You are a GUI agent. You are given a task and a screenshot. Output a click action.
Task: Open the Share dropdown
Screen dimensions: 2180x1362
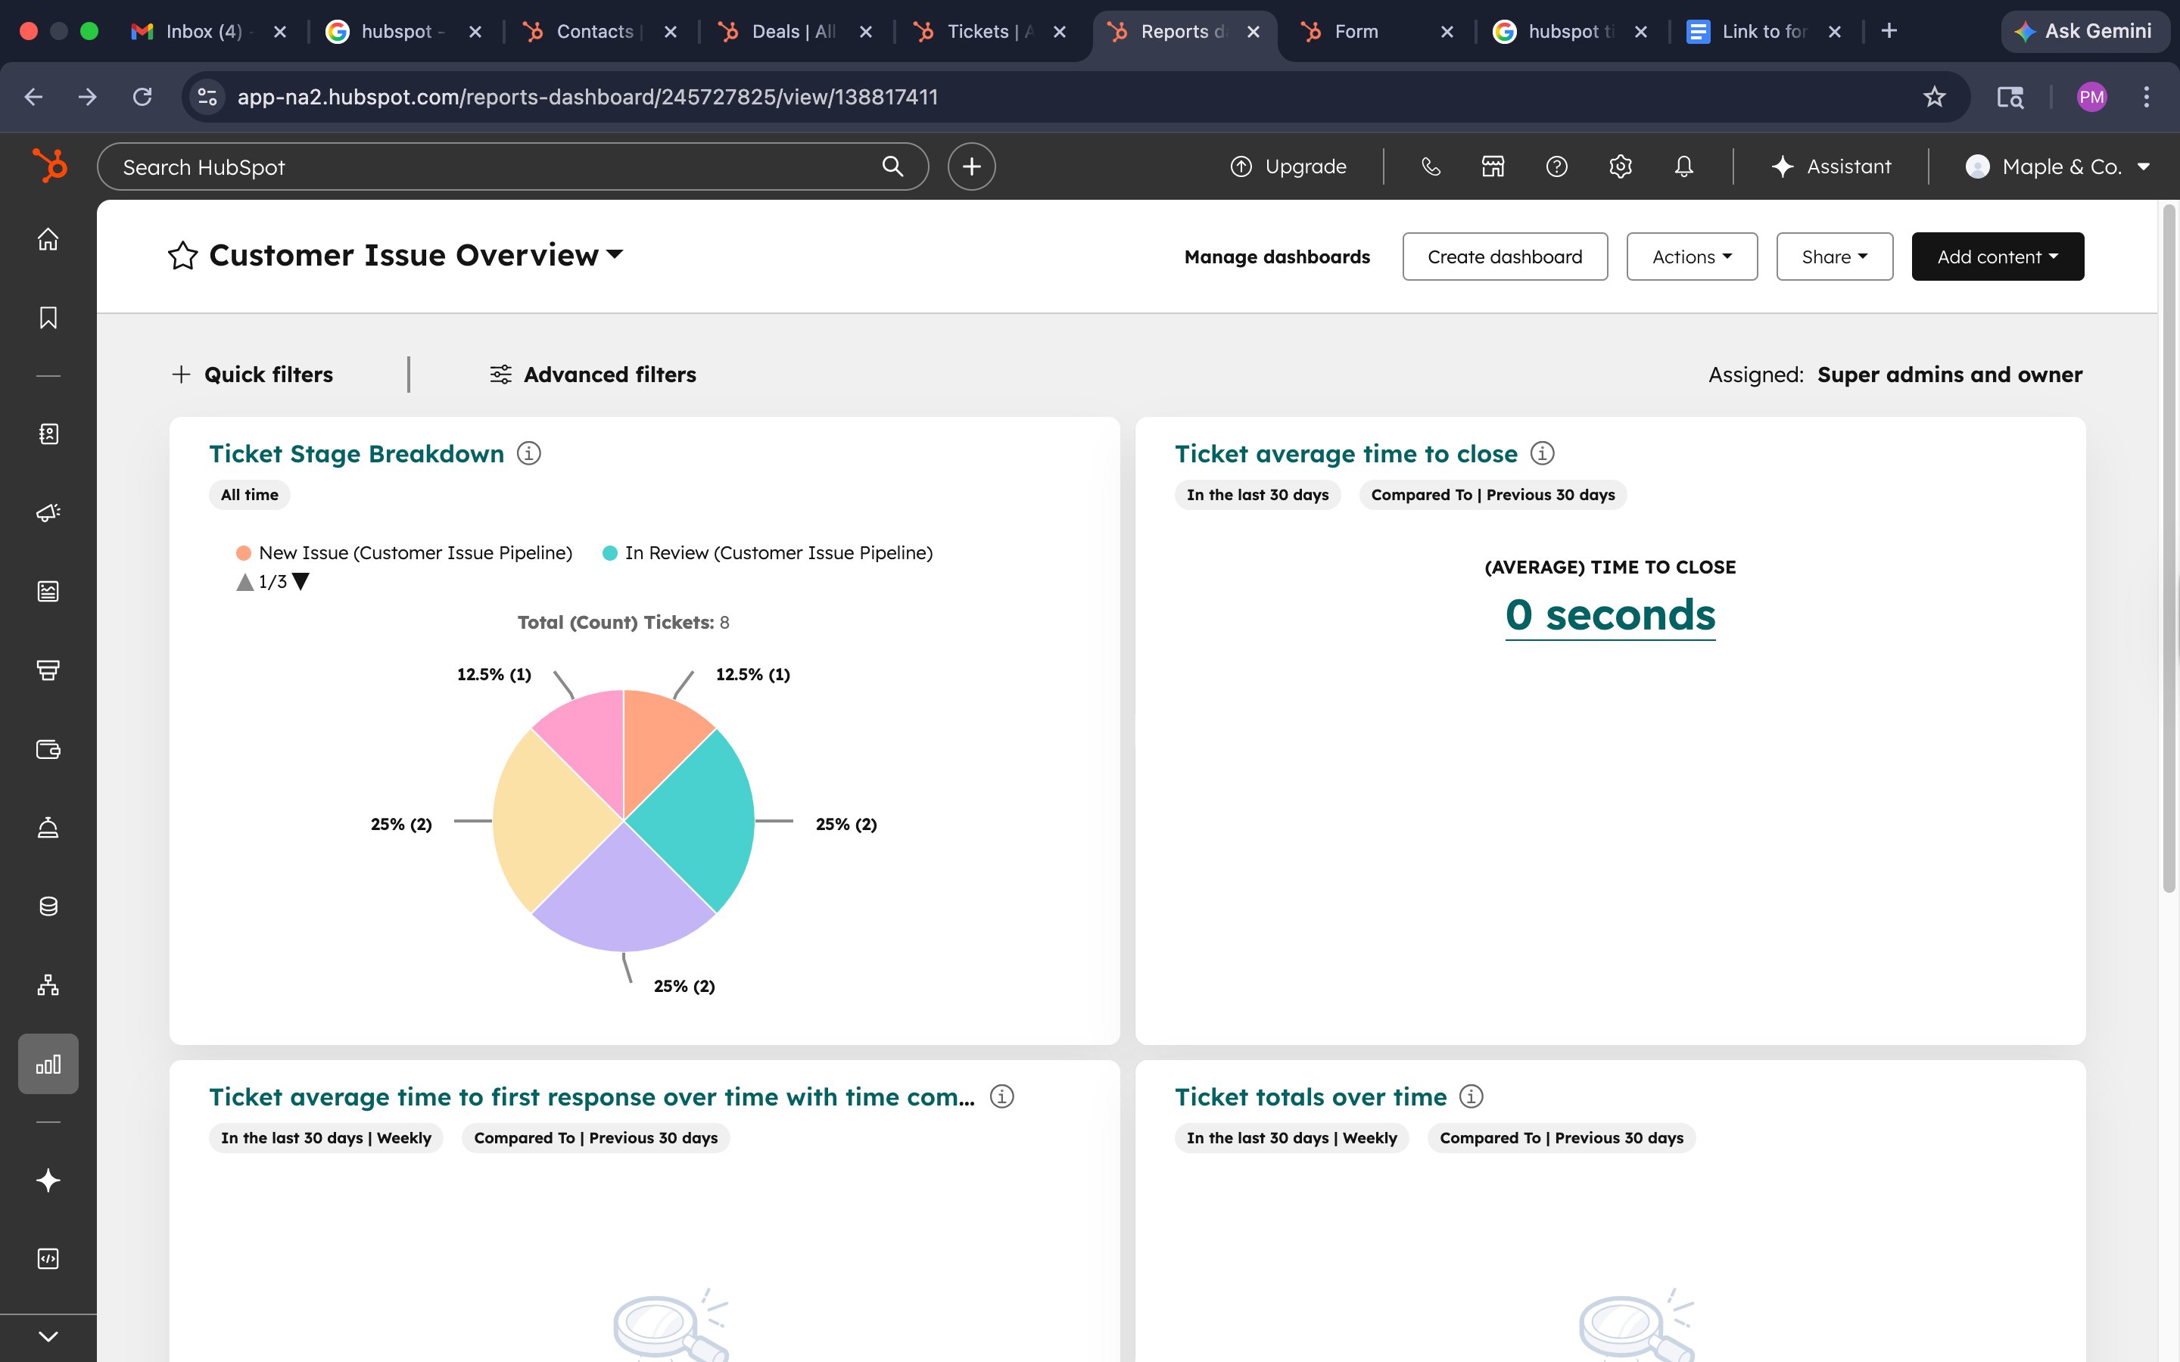coord(1834,257)
